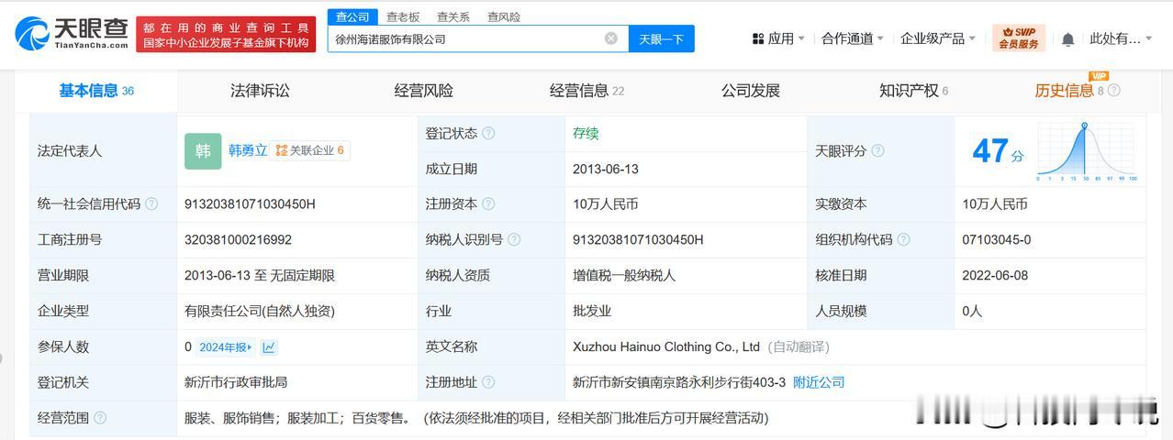Switch to the 知识产权 tab

pyautogui.click(x=913, y=91)
